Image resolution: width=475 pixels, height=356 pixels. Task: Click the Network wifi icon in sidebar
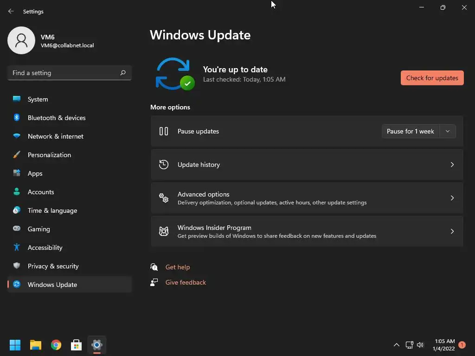(17, 136)
